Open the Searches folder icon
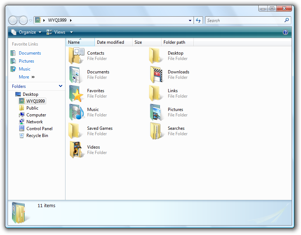The width and height of the screenshot is (301, 235). (x=157, y=131)
